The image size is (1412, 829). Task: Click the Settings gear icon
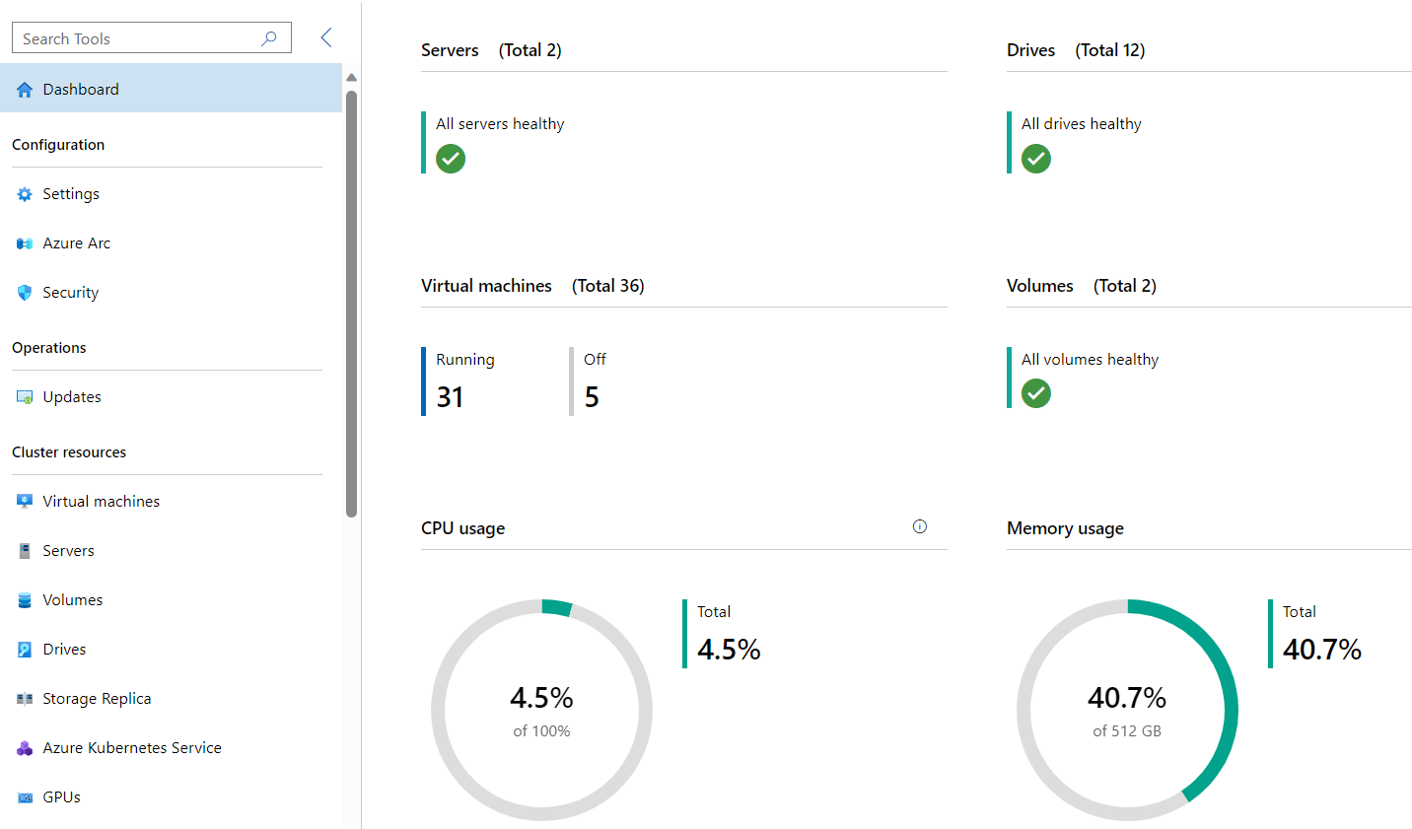tap(25, 194)
